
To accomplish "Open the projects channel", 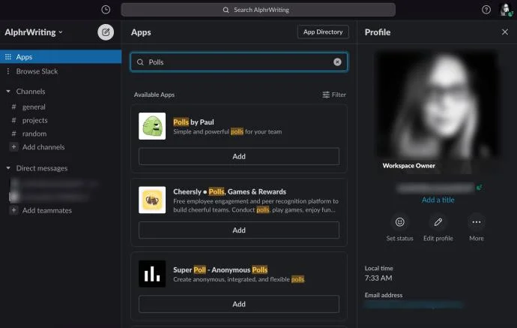I will coord(34,120).
